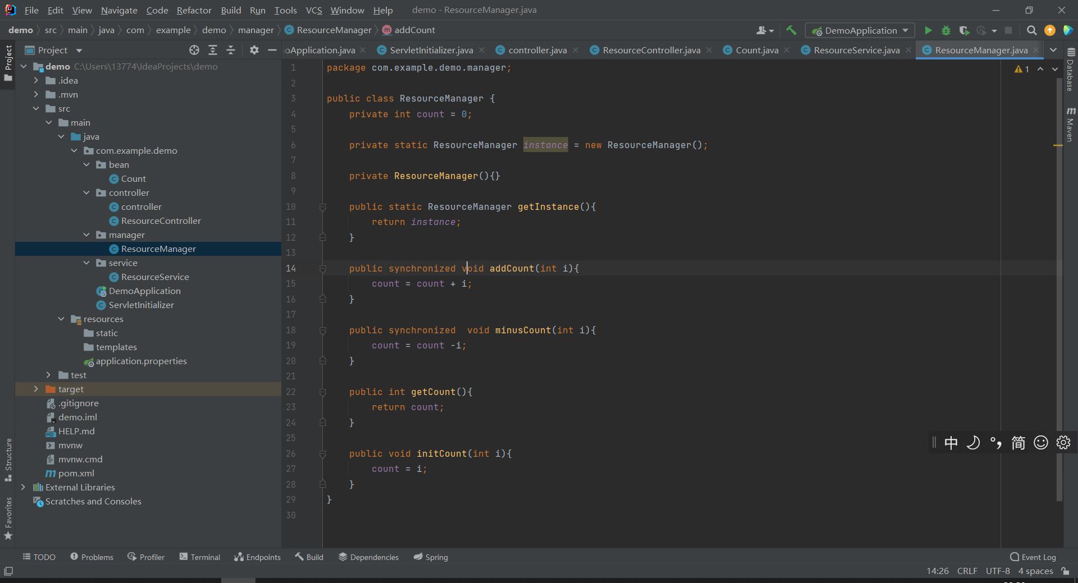1078x583 pixels.
Task: Toggle the Maven tool window sidebar
Action: [1070, 125]
